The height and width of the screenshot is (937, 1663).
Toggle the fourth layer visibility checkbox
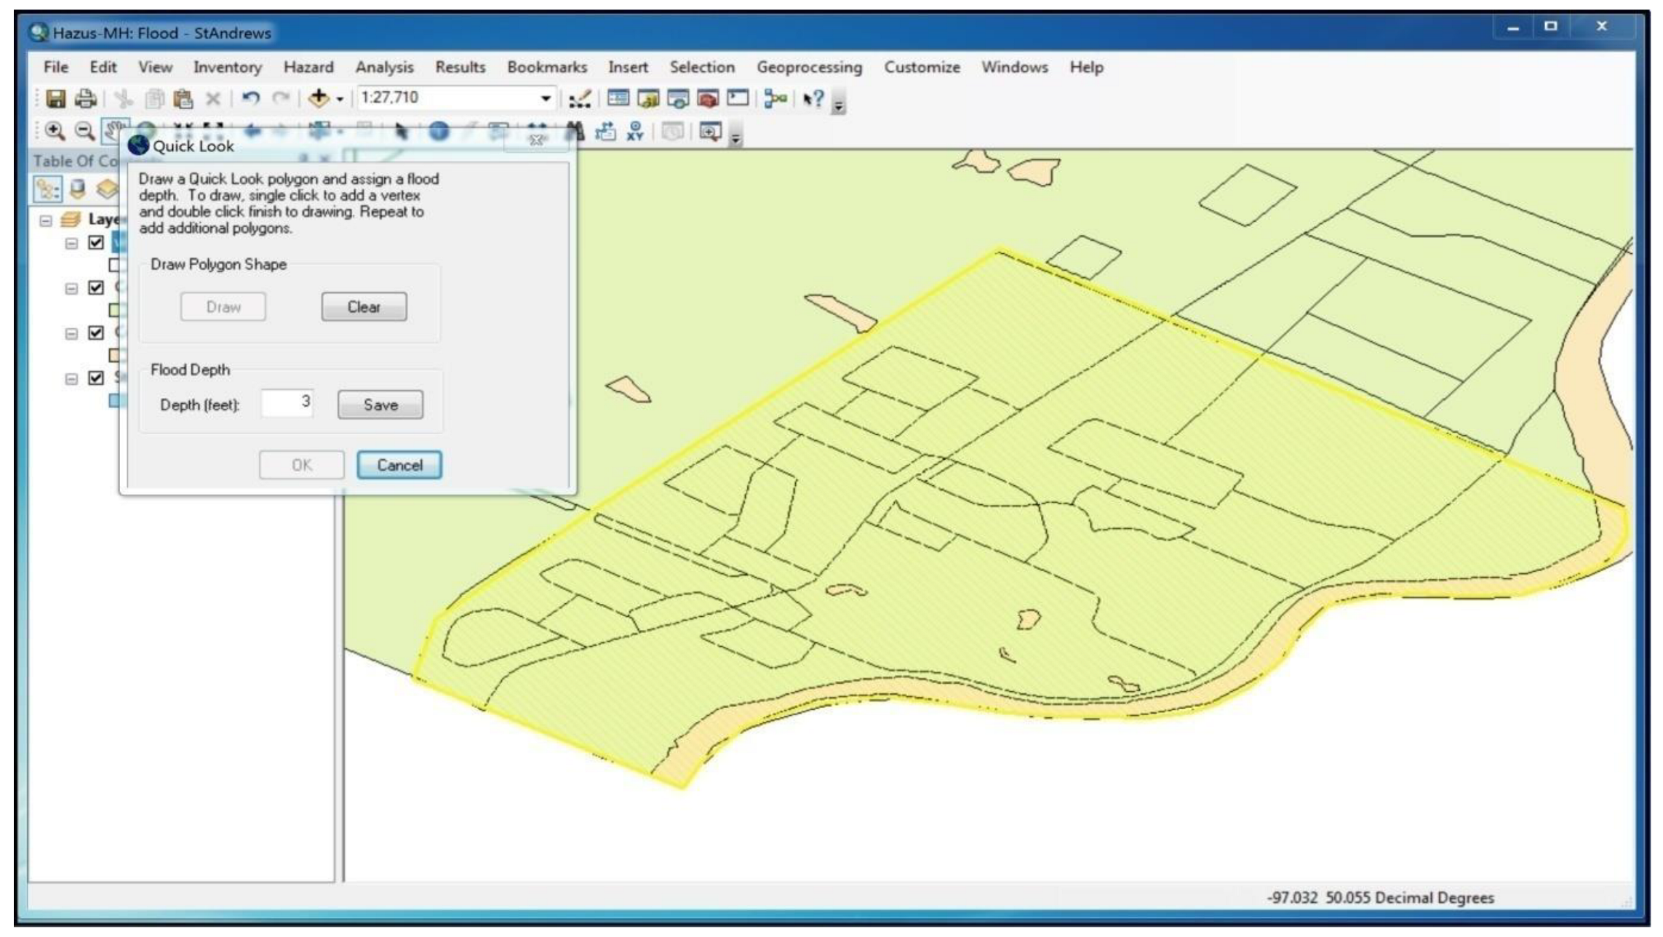tap(96, 378)
